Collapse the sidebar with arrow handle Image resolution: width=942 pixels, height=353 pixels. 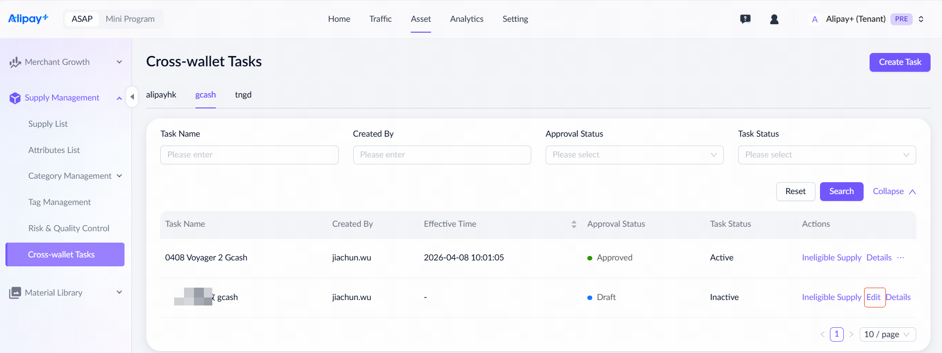point(132,97)
